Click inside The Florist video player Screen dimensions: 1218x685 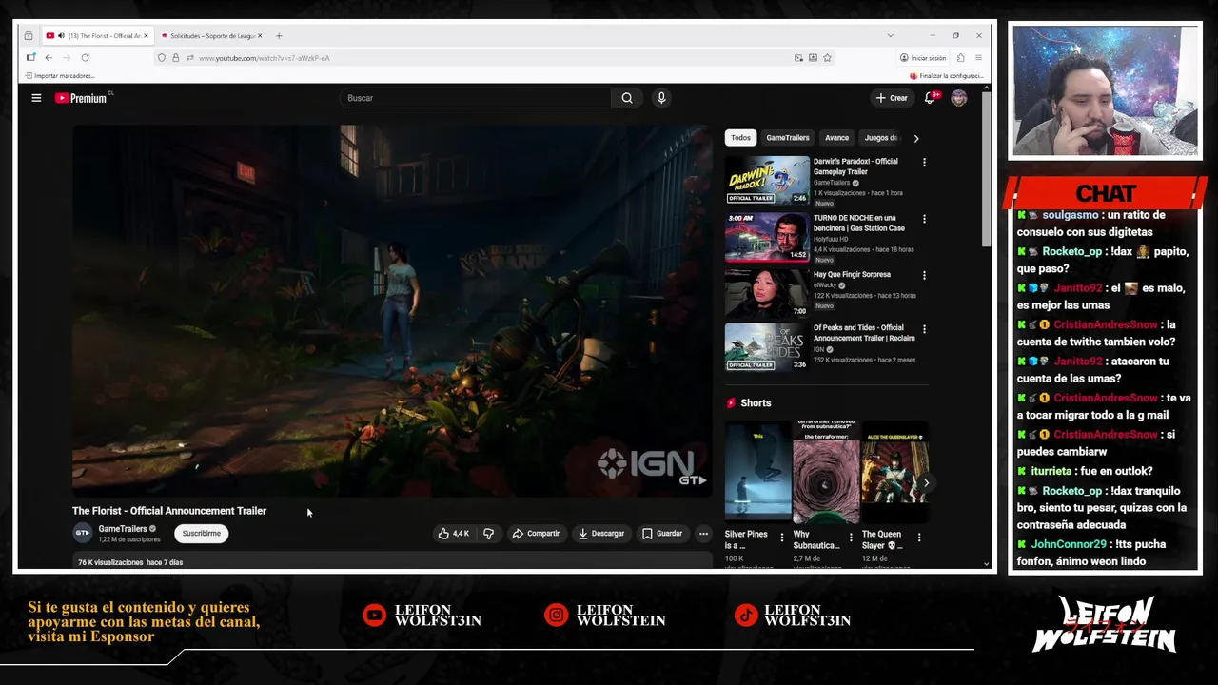[x=392, y=311]
